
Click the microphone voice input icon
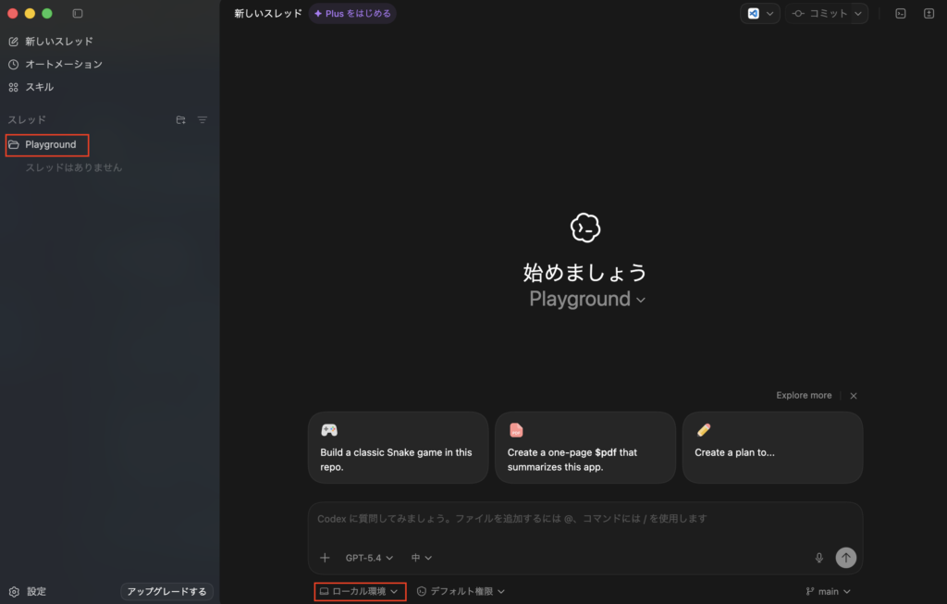[x=818, y=558]
